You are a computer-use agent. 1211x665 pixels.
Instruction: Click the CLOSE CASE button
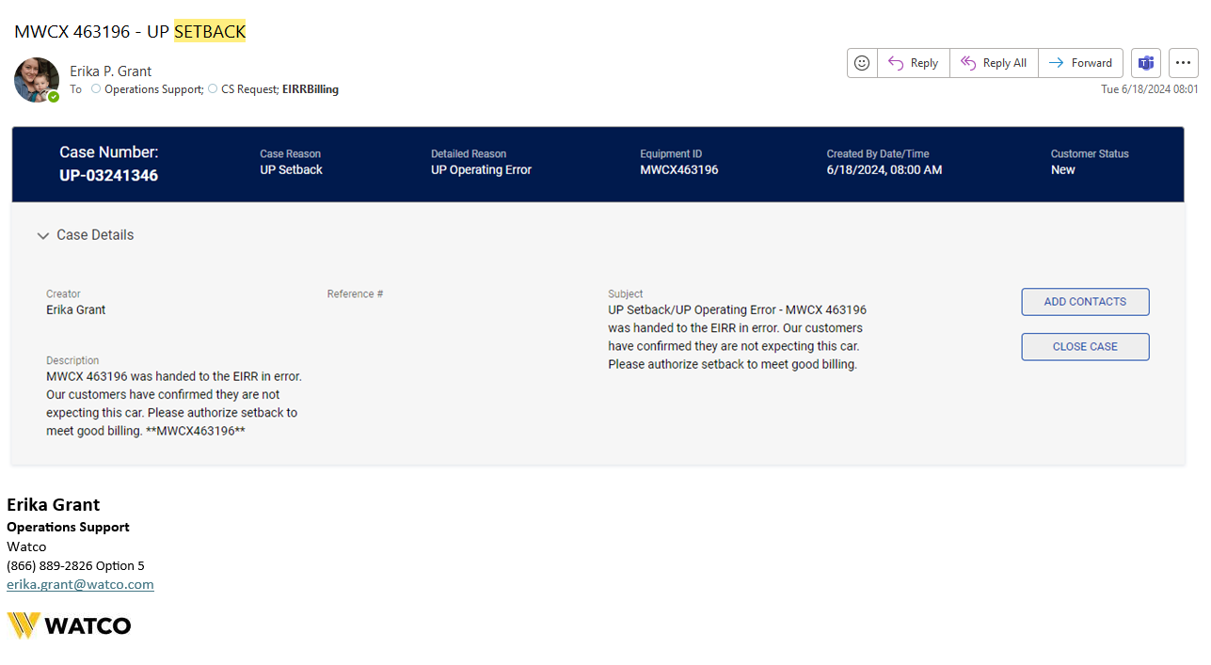pos(1085,347)
